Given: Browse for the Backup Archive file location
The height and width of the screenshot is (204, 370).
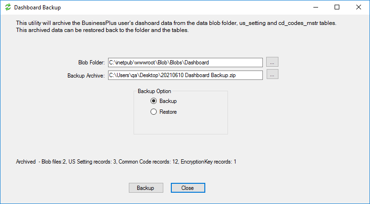Looking at the screenshot, I should pyautogui.click(x=272, y=75).
